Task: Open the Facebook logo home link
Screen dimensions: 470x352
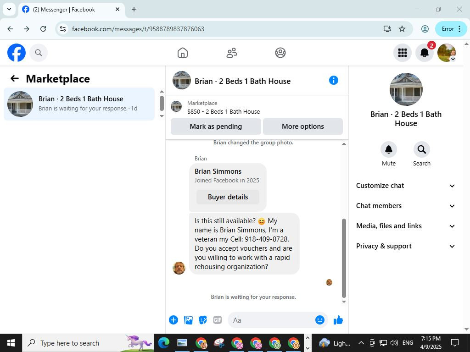Action: (x=17, y=53)
